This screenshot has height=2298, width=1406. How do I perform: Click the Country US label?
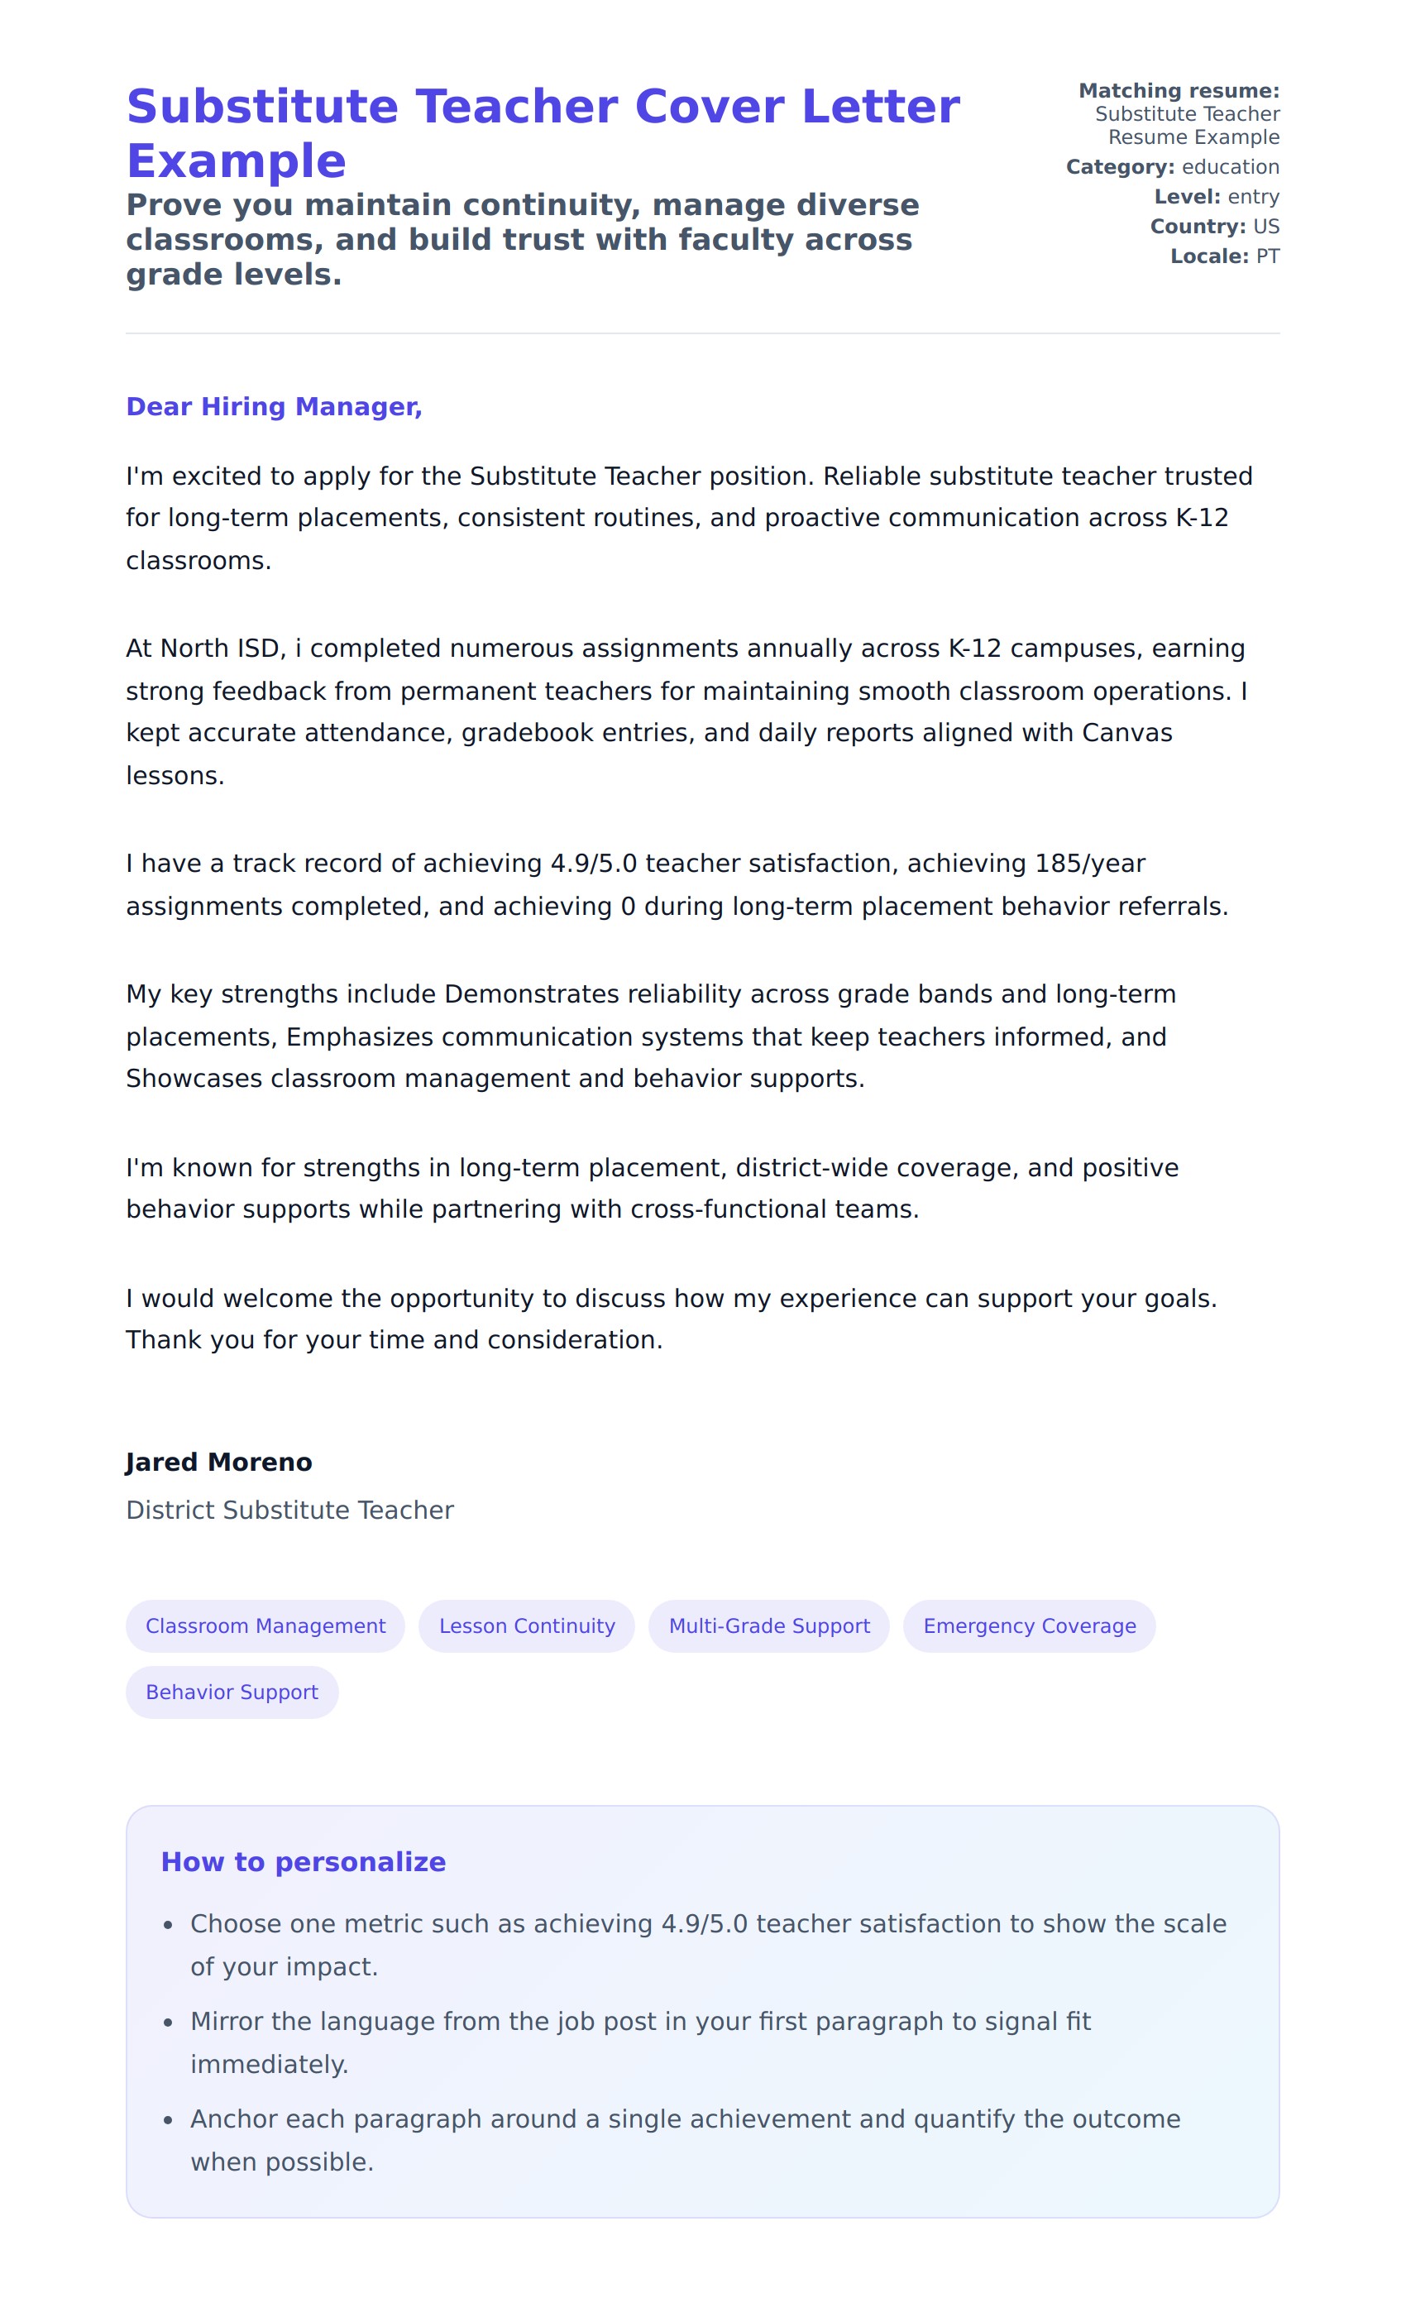(x=1214, y=227)
